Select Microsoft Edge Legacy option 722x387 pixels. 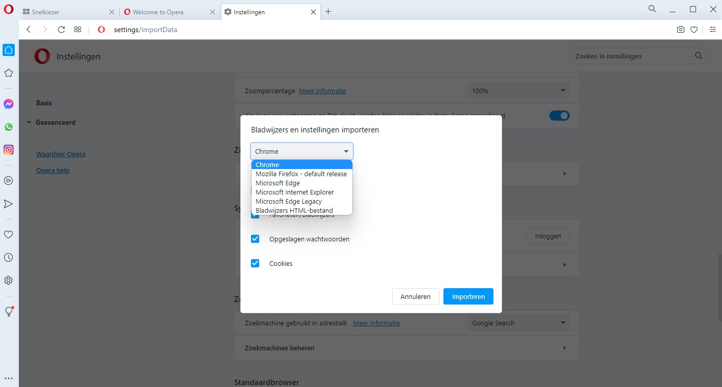[302, 201]
